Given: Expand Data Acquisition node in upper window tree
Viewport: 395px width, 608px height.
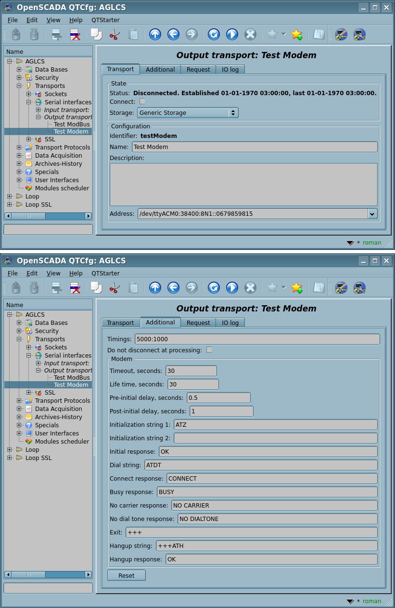Looking at the screenshot, I should click(x=19, y=156).
